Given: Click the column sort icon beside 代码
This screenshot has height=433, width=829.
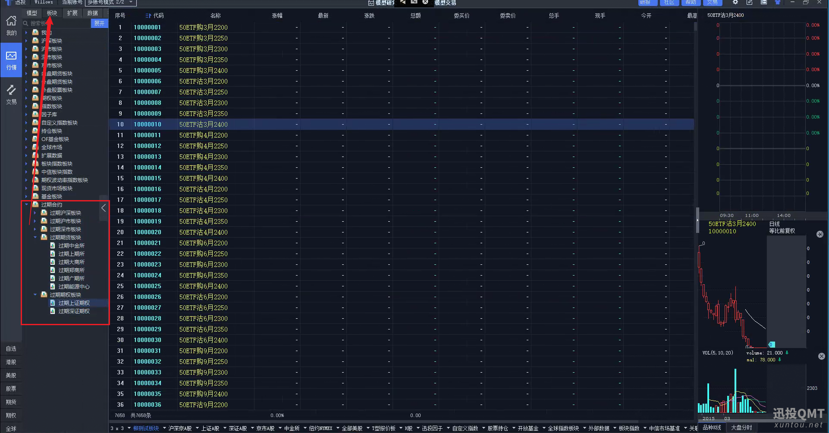Looking at the screenshot, I should point(148,16).
